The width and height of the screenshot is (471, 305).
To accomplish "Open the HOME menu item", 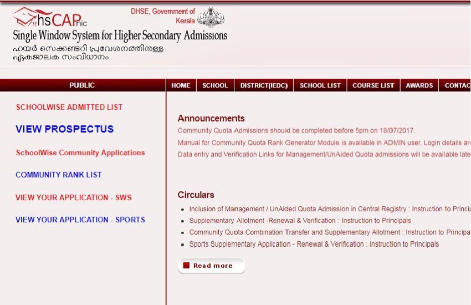I will coord(181,85).
